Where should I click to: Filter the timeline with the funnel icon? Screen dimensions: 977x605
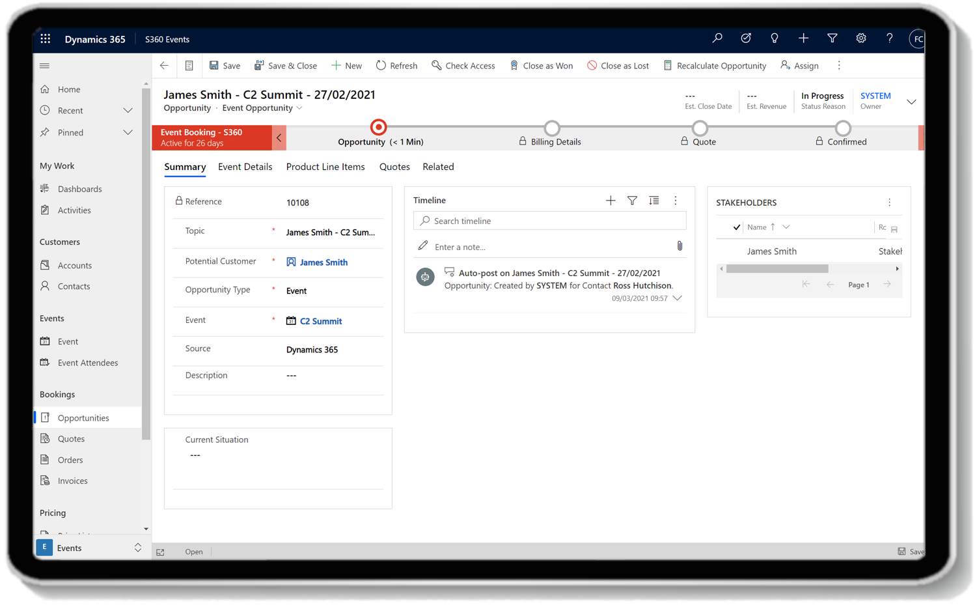pyautogui.click(x=632, y=201)
